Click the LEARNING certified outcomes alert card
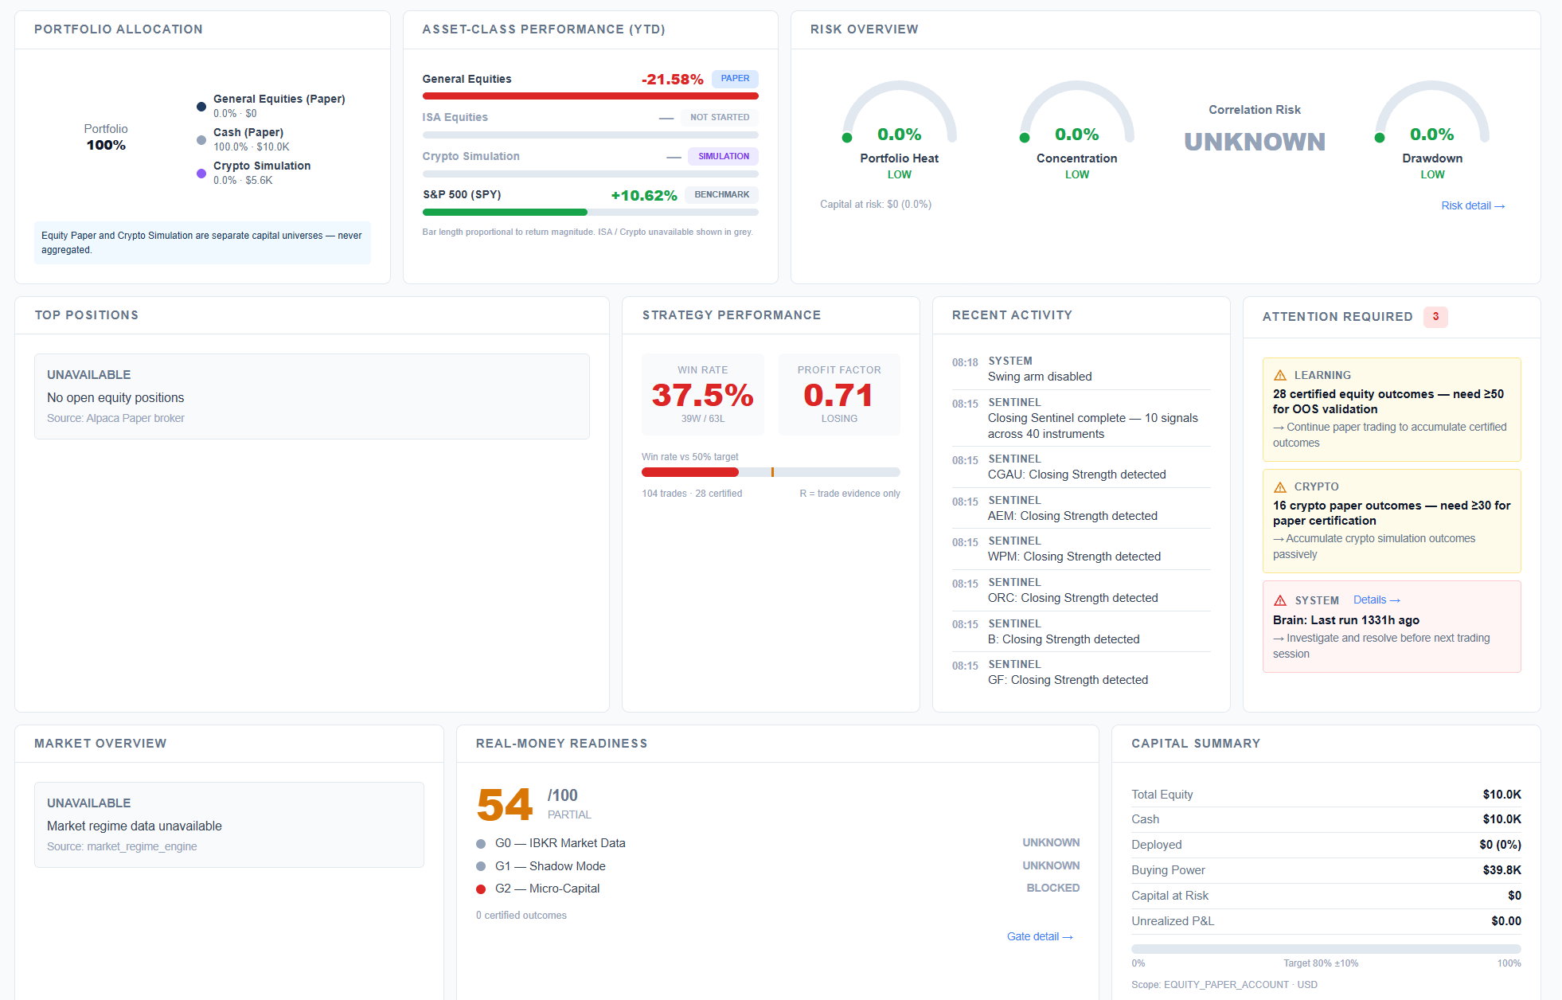Screen dimensions: 1562x1000 click(x=1392, y=409)
